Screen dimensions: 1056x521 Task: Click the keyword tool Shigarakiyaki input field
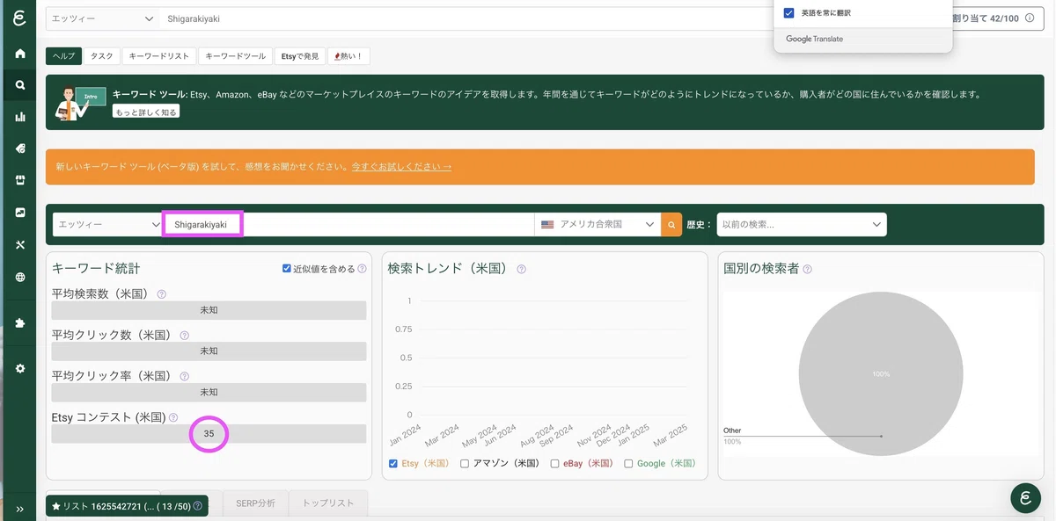[x=348, y=225]
